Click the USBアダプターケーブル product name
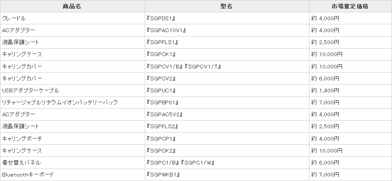392x181 pixels. tap(31, 90)
